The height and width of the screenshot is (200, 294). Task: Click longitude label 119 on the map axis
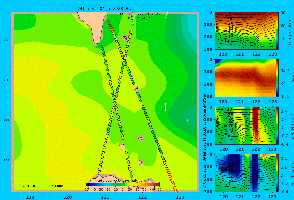[30, 197]
